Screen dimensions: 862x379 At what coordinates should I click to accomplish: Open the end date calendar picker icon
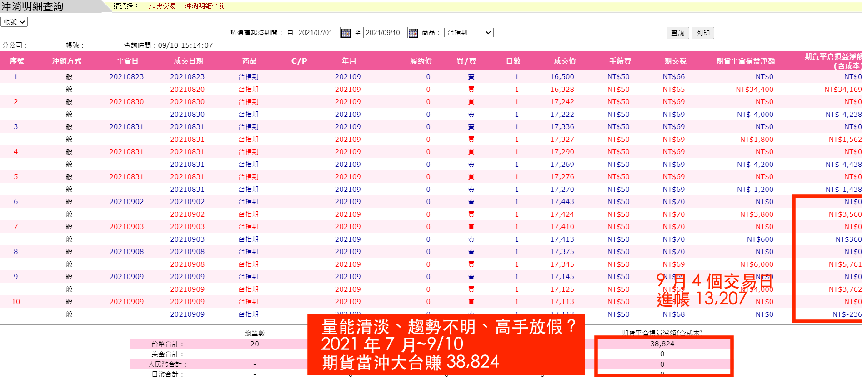(x=413, y=33)
